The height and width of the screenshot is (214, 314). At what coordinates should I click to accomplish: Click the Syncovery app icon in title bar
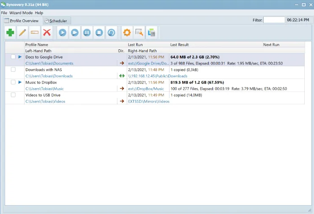click(x=3, y=4)
